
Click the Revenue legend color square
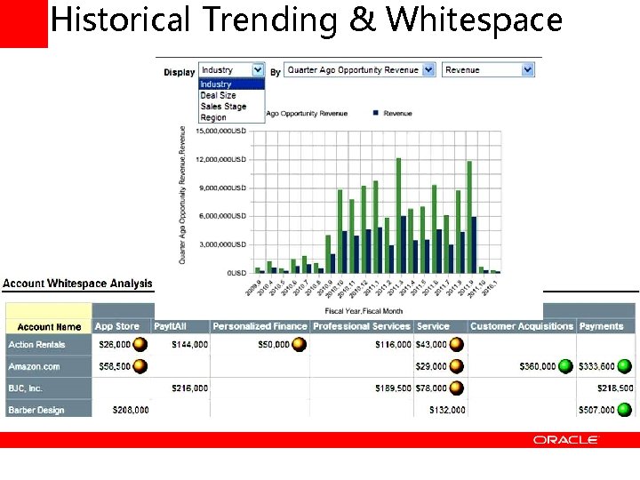(x=376, y=113)
